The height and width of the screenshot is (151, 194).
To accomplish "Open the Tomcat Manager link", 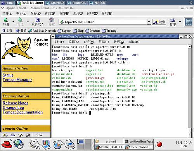I will click(17, 80).
